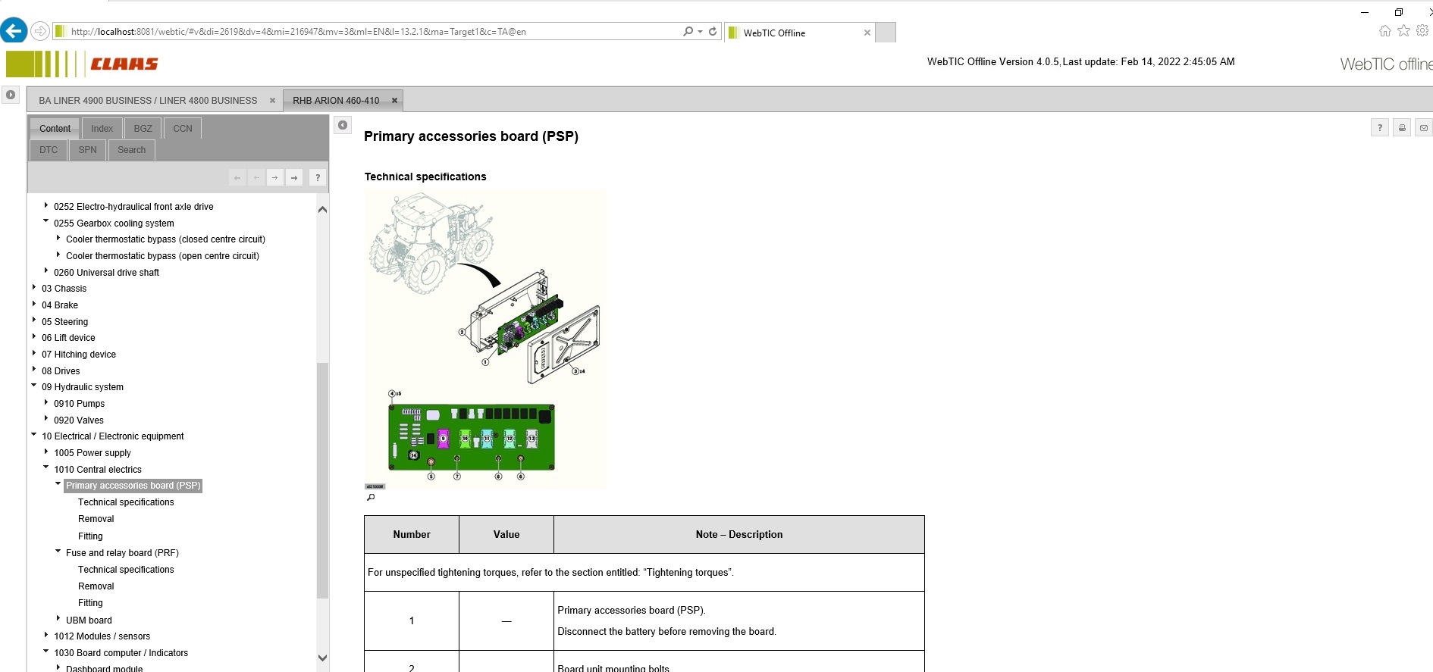Expand 0252 Electro-hydraulical front axle drive
Viewport: 1433px width, 672px height.
point(45,205)
